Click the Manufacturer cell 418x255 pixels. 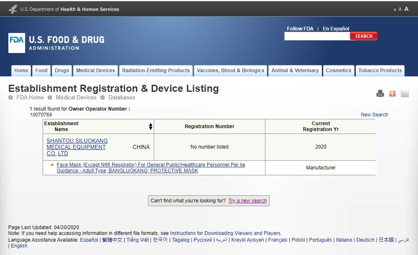(x=321, y=168)
